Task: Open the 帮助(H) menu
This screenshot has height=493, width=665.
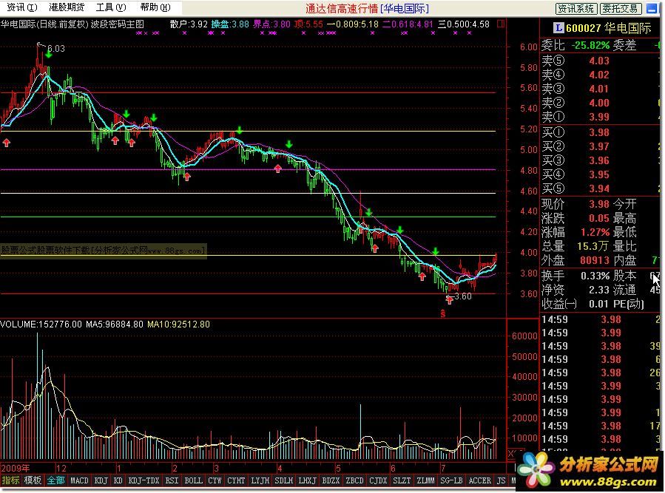Action: 155,7
